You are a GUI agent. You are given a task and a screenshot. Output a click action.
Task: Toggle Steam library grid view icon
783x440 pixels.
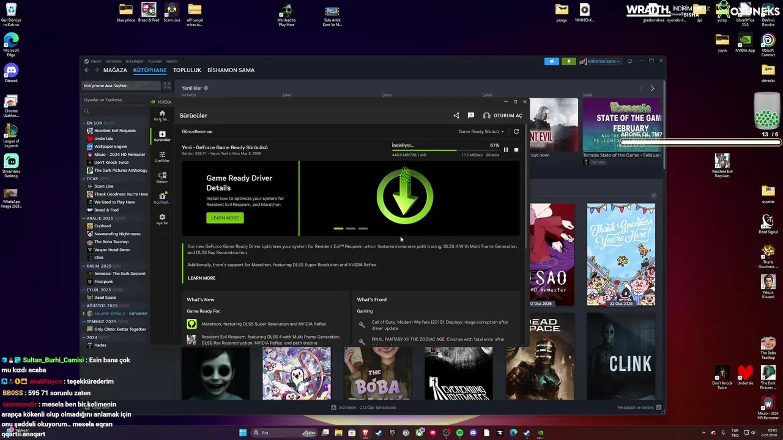pos(167,86)
